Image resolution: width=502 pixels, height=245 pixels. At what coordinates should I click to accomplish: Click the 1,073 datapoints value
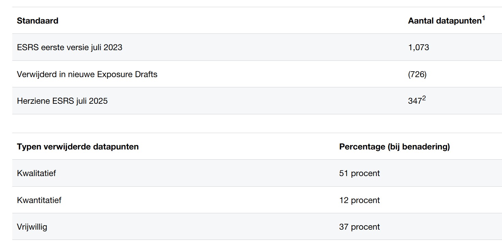click(x=418, y=47)
